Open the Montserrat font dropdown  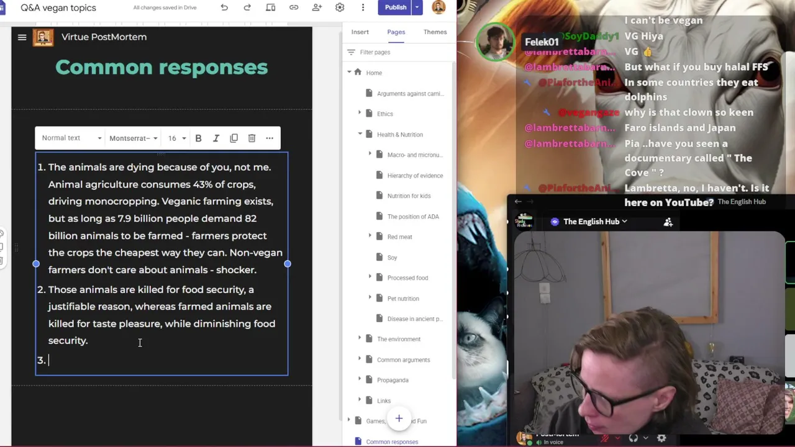[x=133, y=138]
